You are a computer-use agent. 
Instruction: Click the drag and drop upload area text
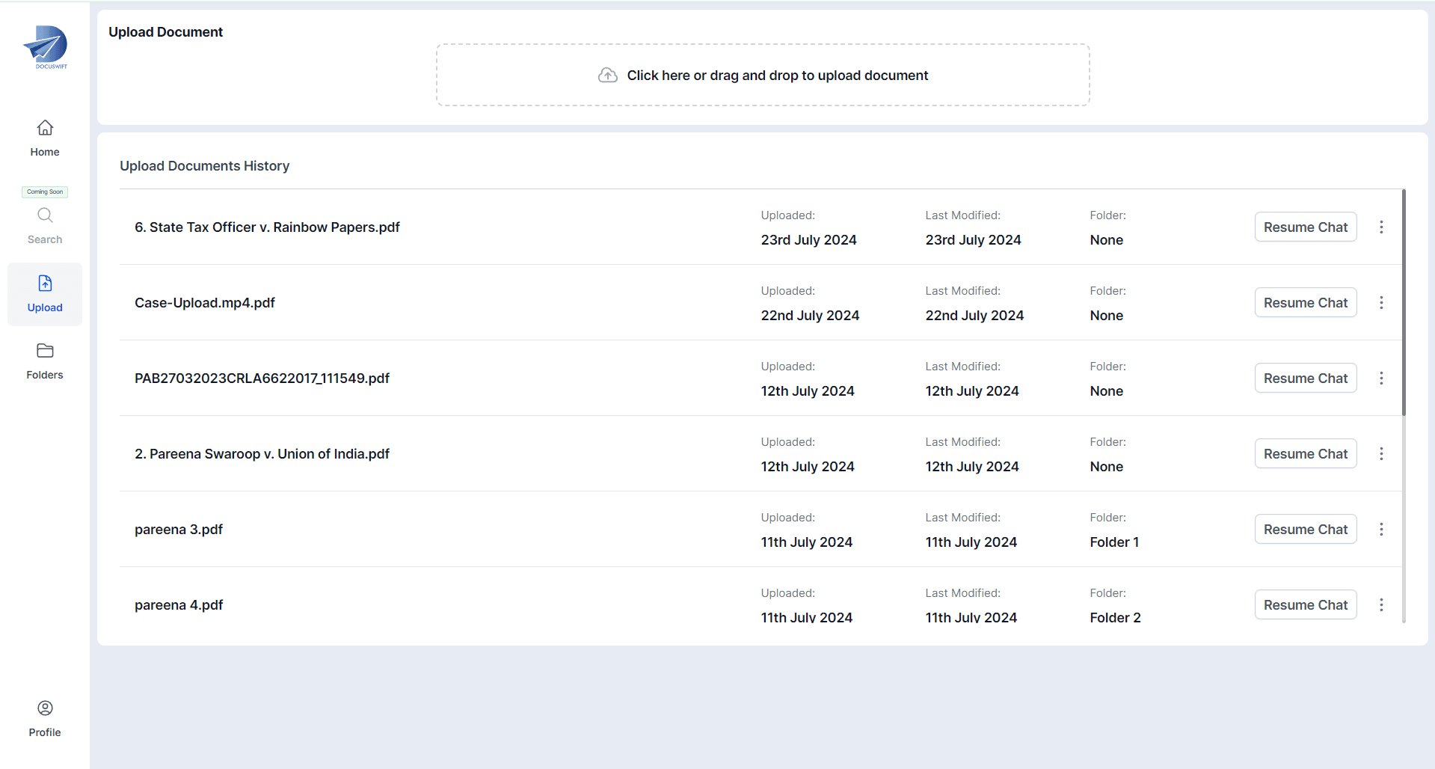[x=778, y=76]
